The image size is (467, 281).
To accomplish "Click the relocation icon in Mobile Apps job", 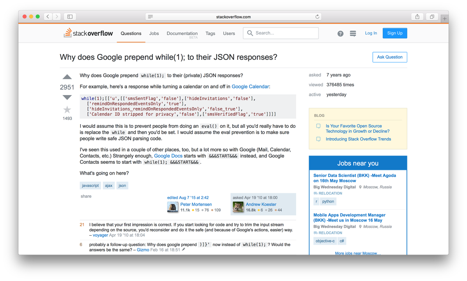I will (x=316, y=233).
